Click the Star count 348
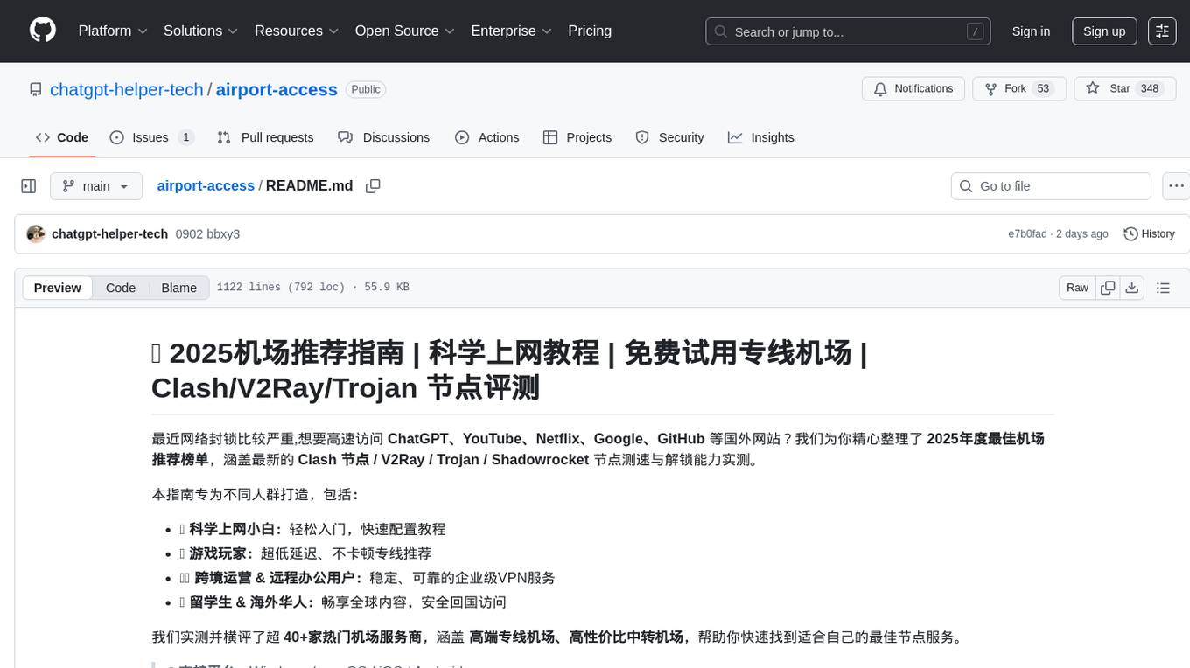The image size is (1190, 668). coord(1150,89)
